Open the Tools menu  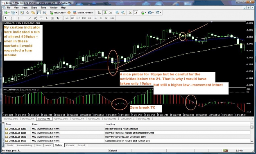(43, 8)
